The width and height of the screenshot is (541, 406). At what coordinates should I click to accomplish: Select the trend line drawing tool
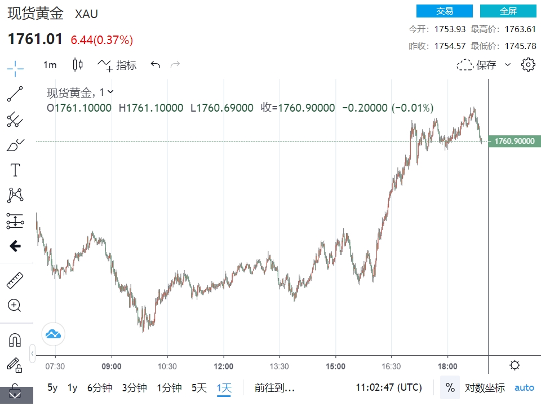coord(15,94)
